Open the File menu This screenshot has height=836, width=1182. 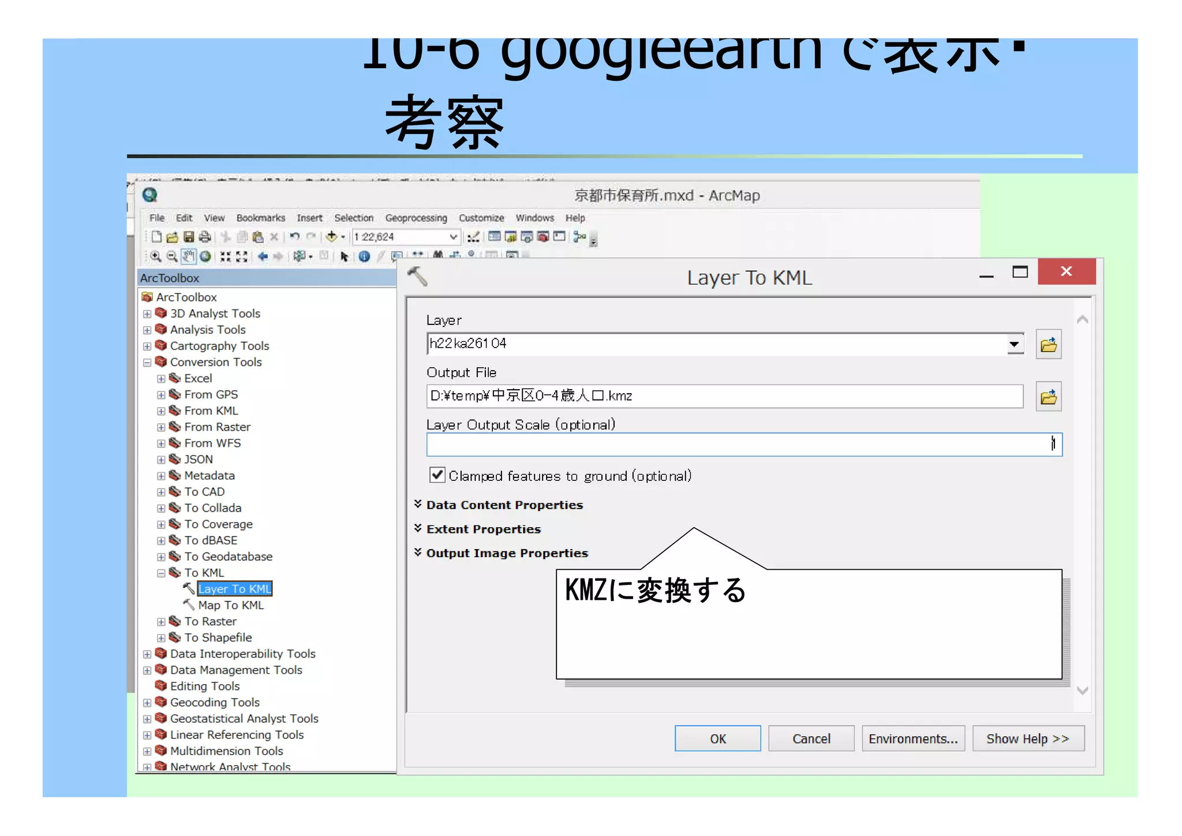(x=156, y=218)
